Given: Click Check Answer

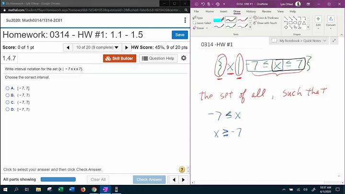Looking at the screenshot, I should (149, 180).
